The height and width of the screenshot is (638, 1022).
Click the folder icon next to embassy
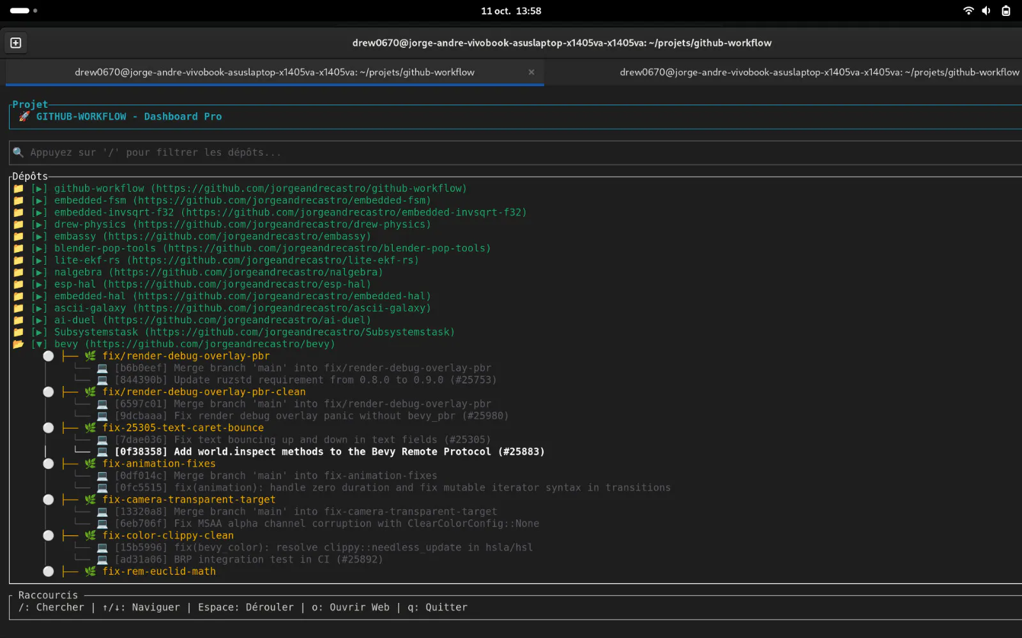19,236
